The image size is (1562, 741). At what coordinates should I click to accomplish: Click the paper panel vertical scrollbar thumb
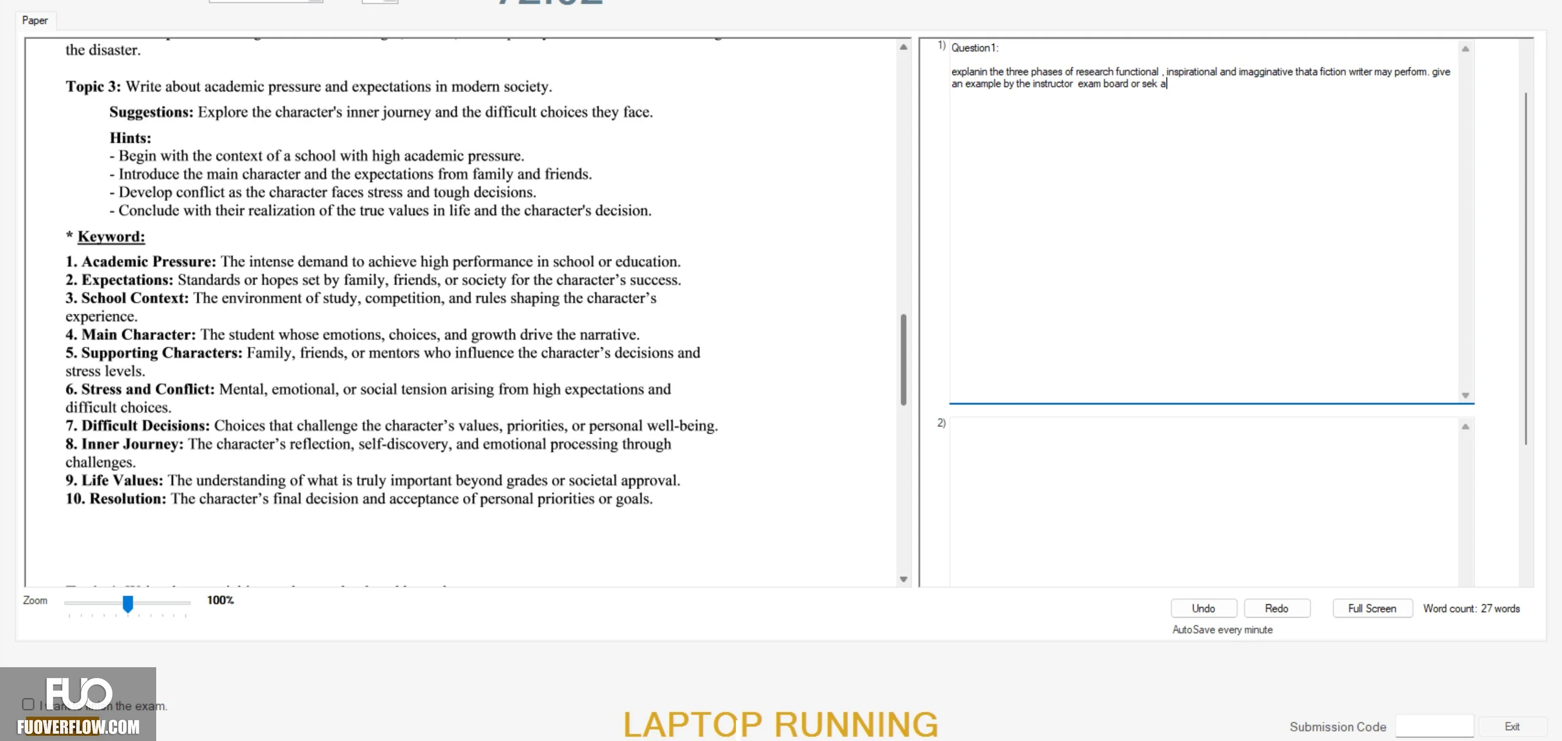[x=904, y=359]
